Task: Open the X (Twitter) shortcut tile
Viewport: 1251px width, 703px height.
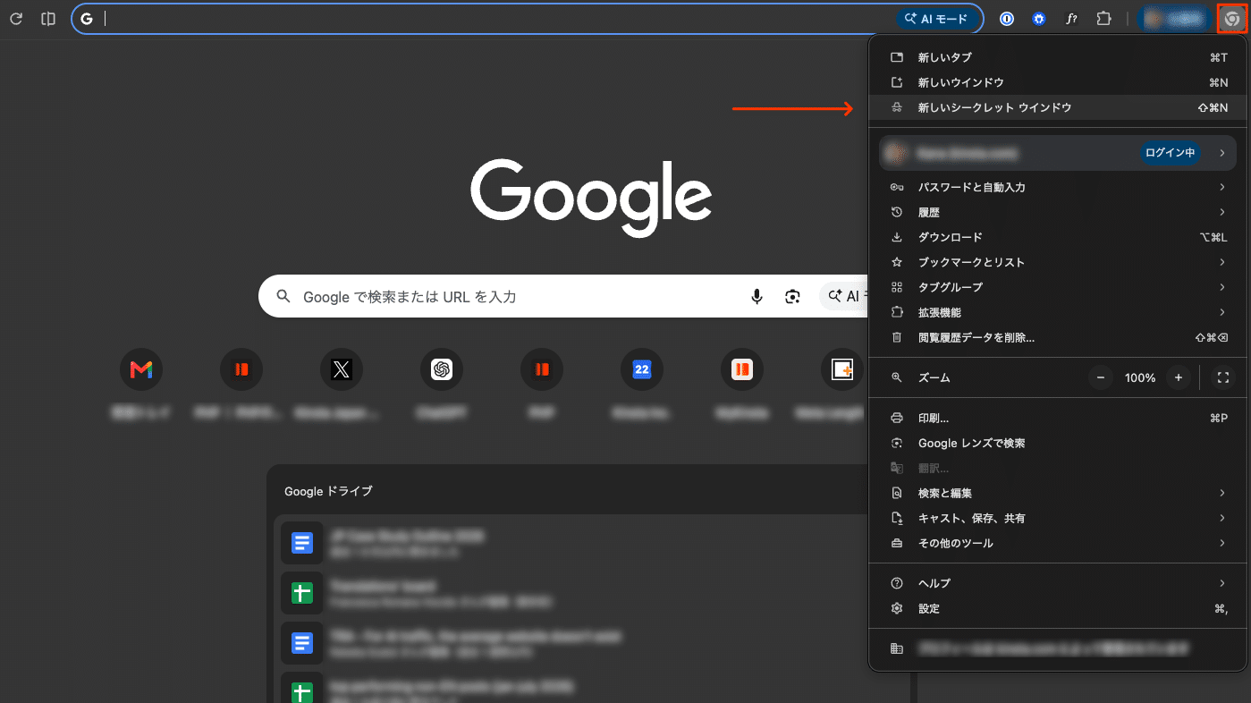Action: (x=342, y=369)
